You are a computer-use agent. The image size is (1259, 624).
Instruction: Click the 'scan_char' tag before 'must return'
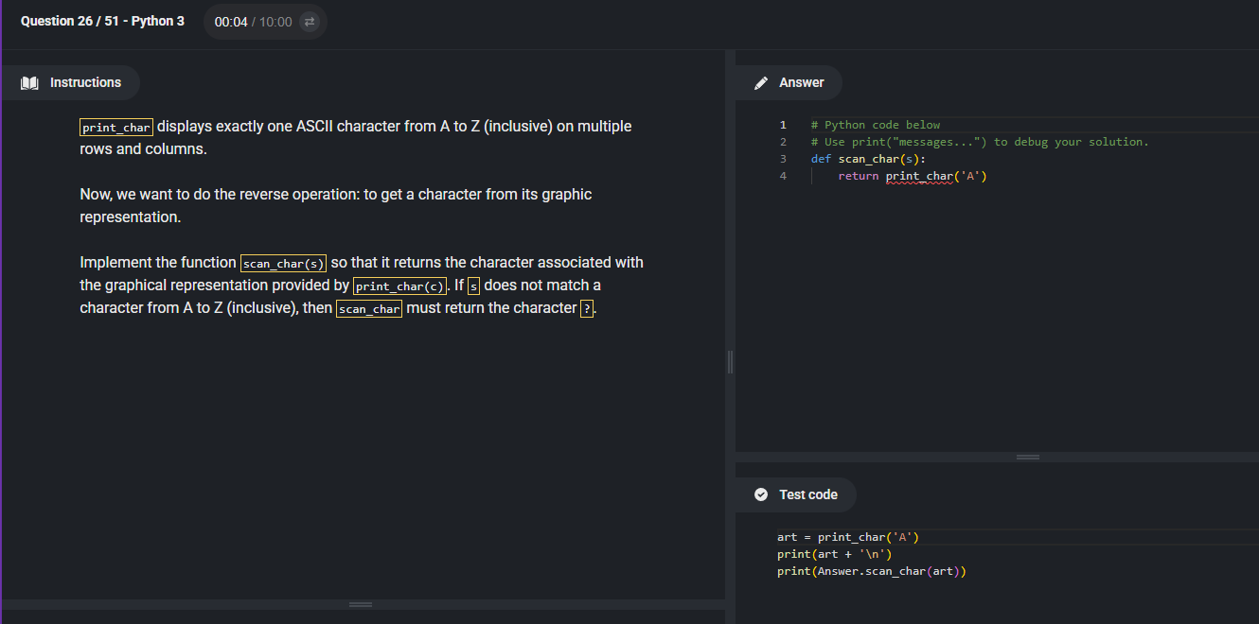tap(369, 309)
